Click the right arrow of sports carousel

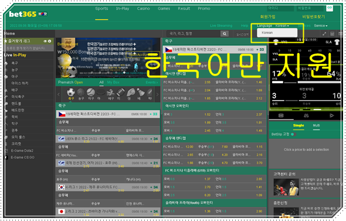click(157, 94)
